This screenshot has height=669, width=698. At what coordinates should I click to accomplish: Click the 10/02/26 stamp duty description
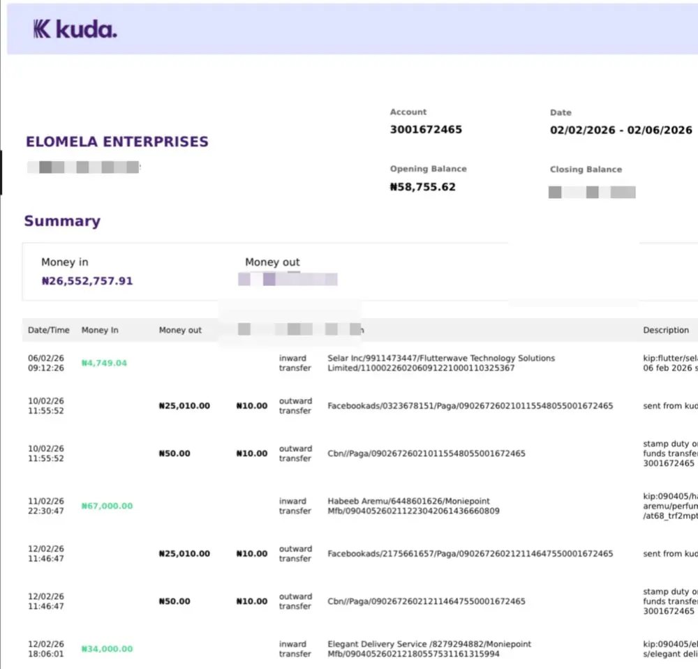pyautogui.click(x=670, y=453)
